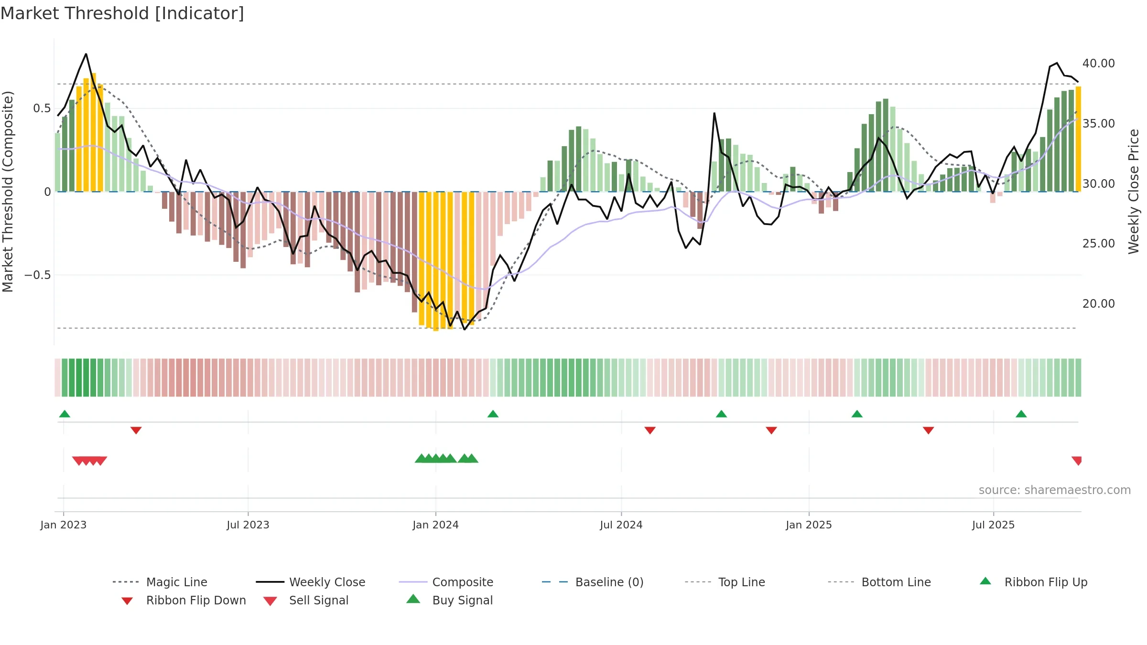The image size is (1147, 645).
Task: Click the final gold bar at the chart's right end
Action: click(1078, 139)
